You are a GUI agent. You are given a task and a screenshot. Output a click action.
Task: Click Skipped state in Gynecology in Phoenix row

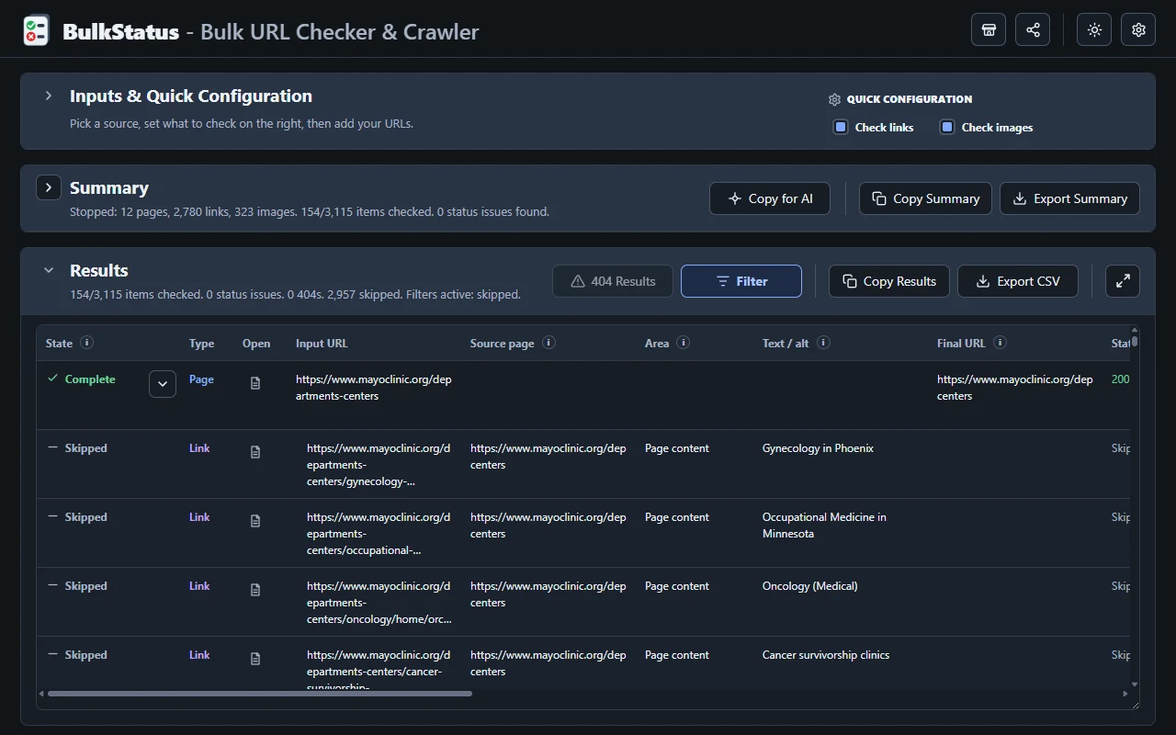[85, 448]
